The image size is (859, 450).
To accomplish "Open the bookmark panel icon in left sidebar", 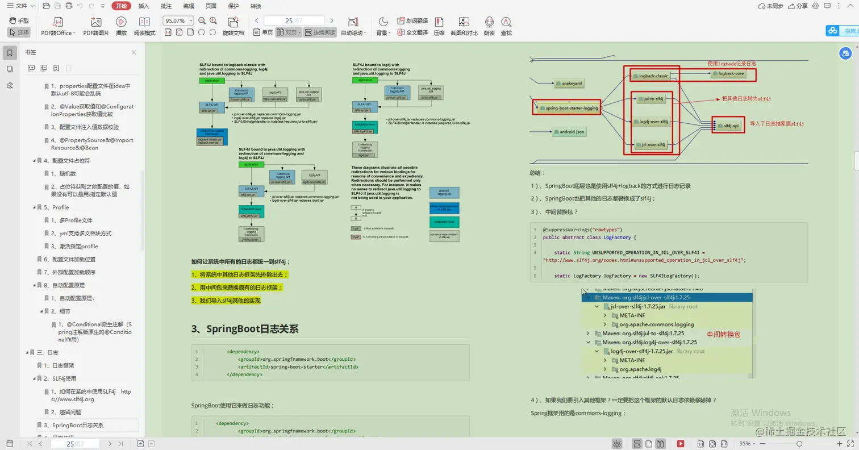I will tap(10, 53).
